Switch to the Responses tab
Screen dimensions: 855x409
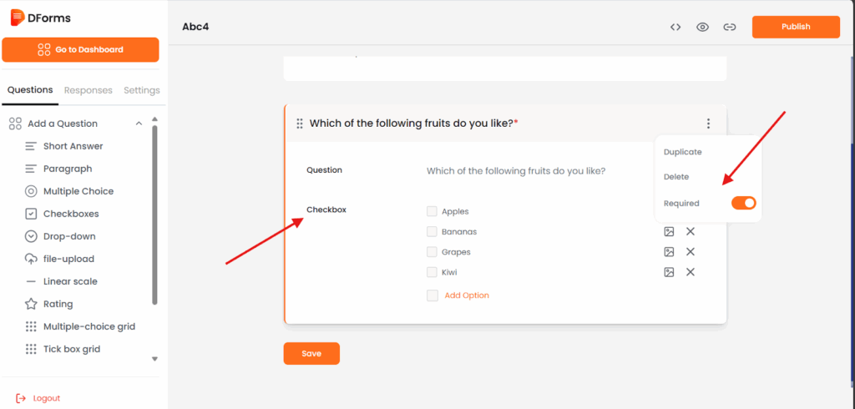point(88,90)
